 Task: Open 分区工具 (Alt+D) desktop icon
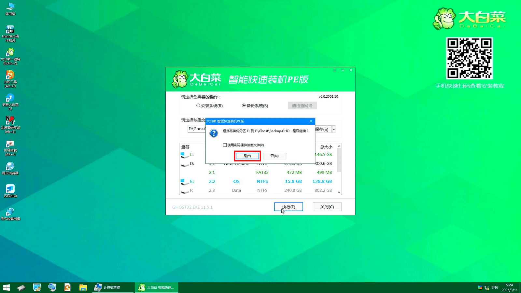pyautogui.click(x=10, y=79)
